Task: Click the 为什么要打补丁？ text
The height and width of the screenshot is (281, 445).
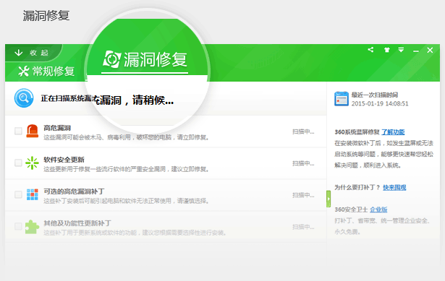Action: 357,188
